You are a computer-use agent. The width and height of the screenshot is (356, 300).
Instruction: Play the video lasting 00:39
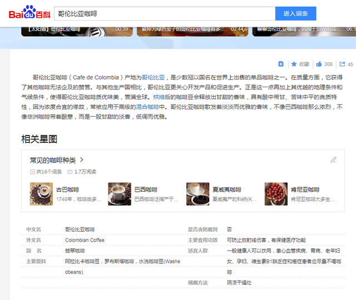click(x=77, y=32)
